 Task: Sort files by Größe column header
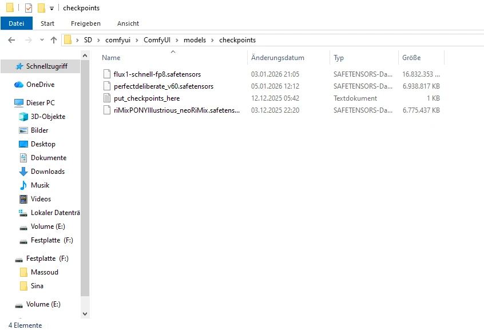411,58
